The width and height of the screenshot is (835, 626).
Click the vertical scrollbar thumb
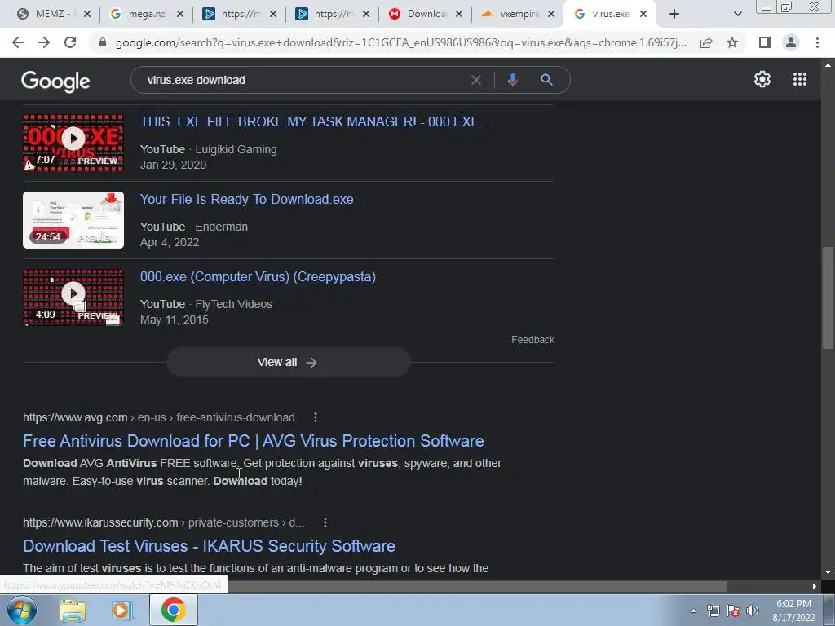(828, 298)
